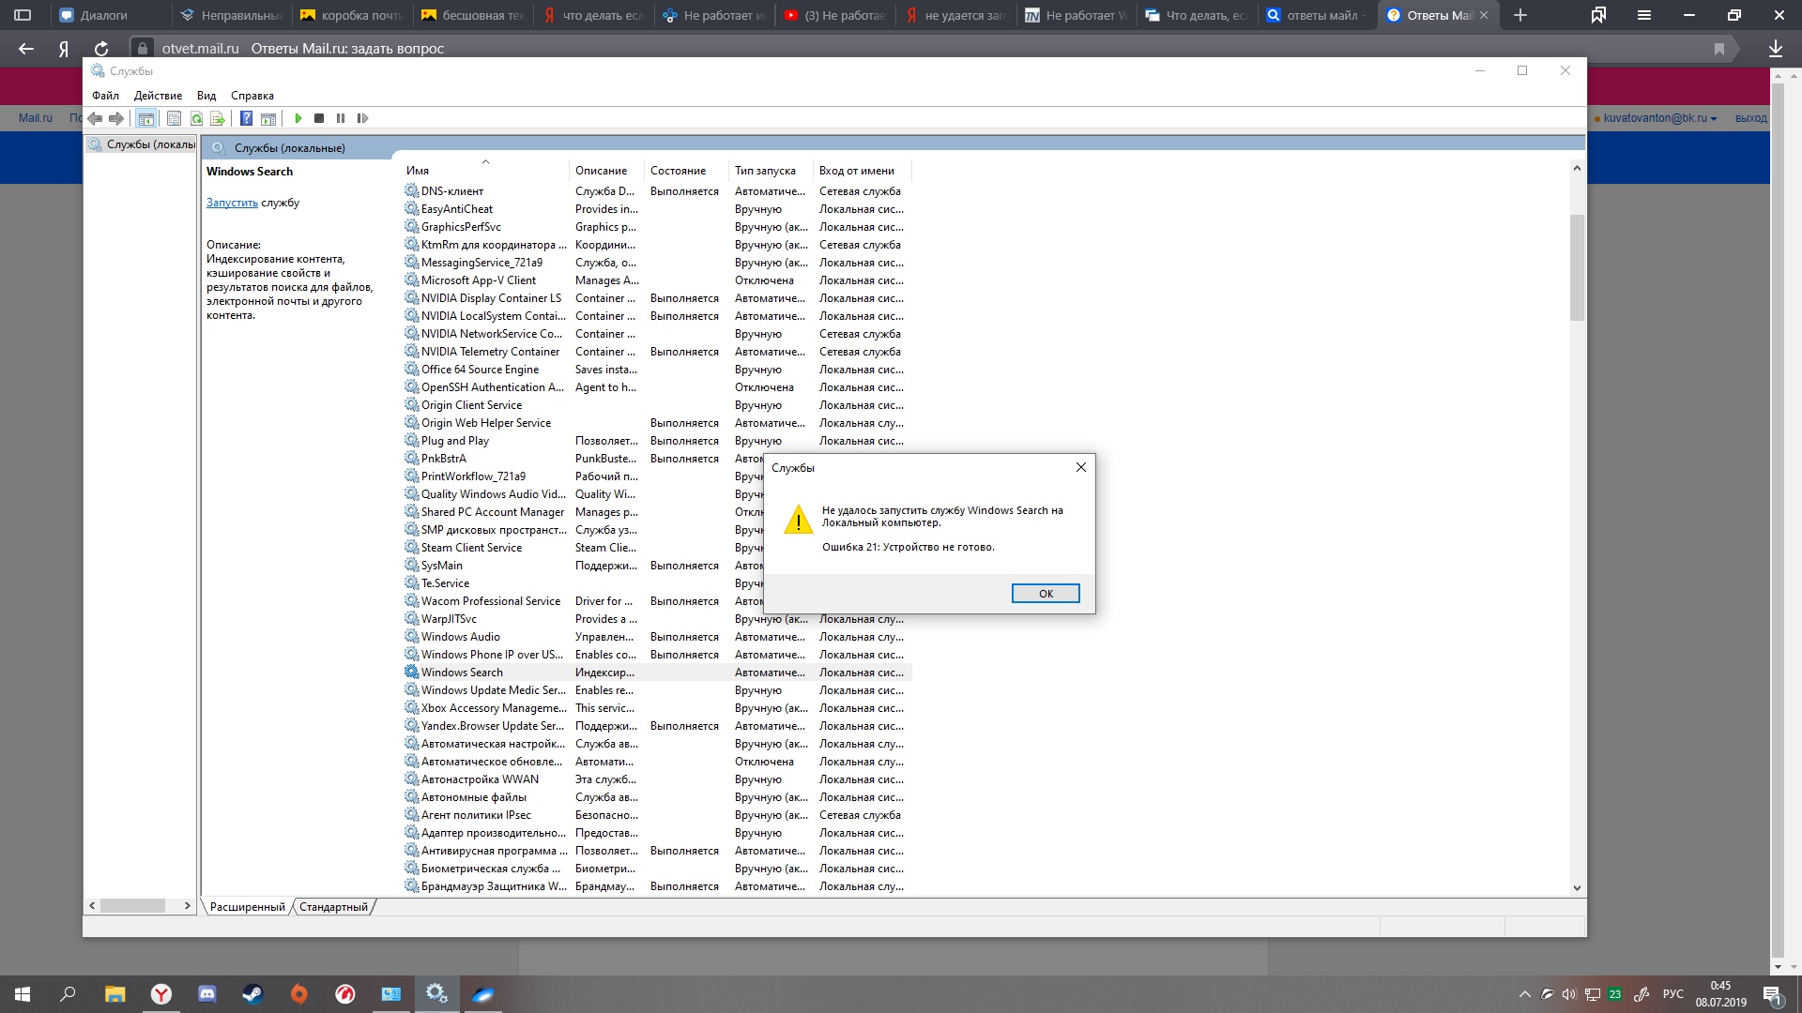This screenshot has width=1802, height=1013.
Task: Select Microsoft App-V Client service
Action: pyautogui.click(x=657, y=280)
